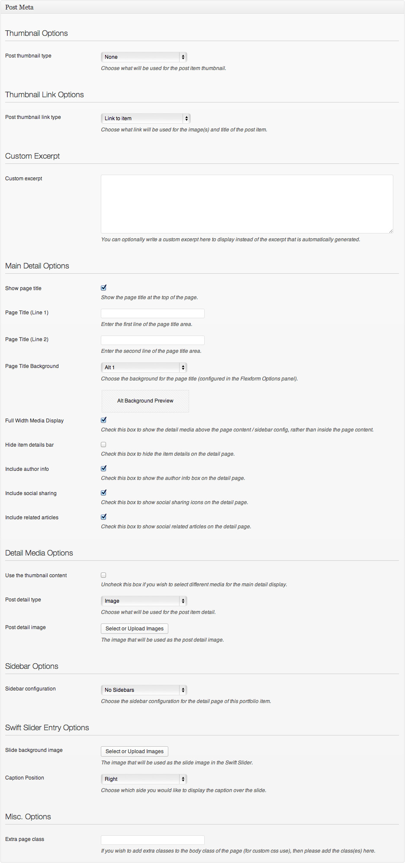This screenshot has width=405, height=863.
Task: Click Select or Upload Images for slide background
Action: coord(135,751)
